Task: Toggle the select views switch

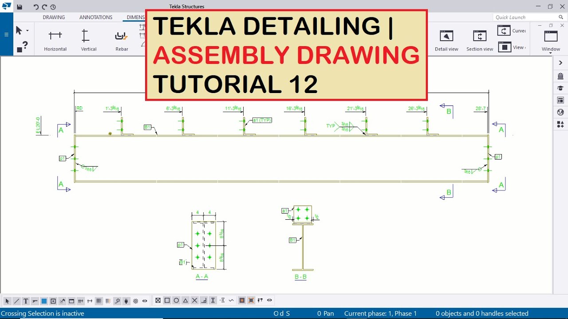Action: 71,301
